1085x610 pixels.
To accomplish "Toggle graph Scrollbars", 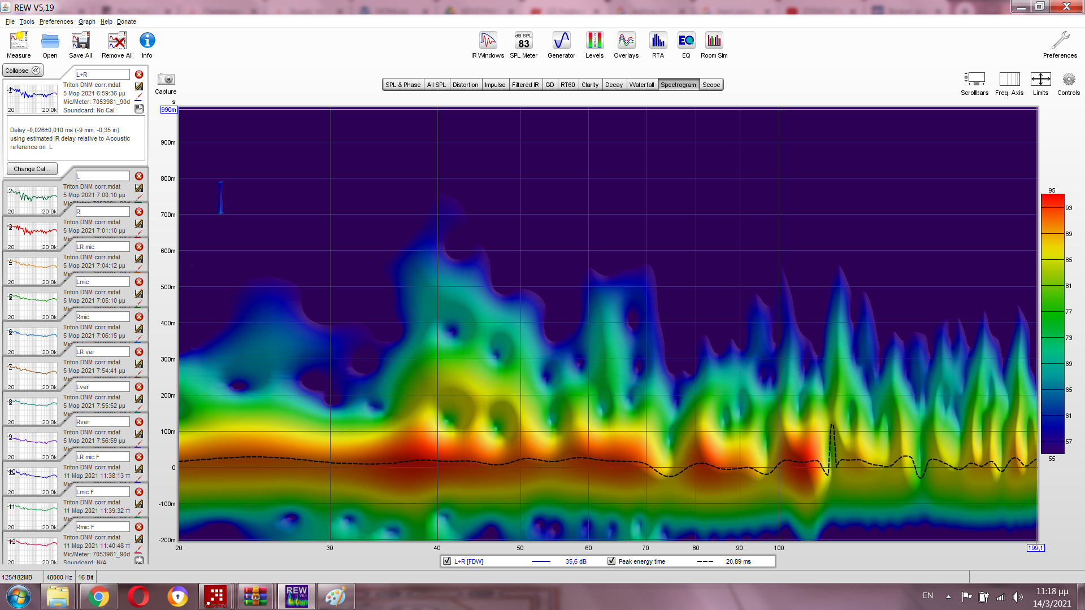I will pyautogui.click(x=974, y=80).
